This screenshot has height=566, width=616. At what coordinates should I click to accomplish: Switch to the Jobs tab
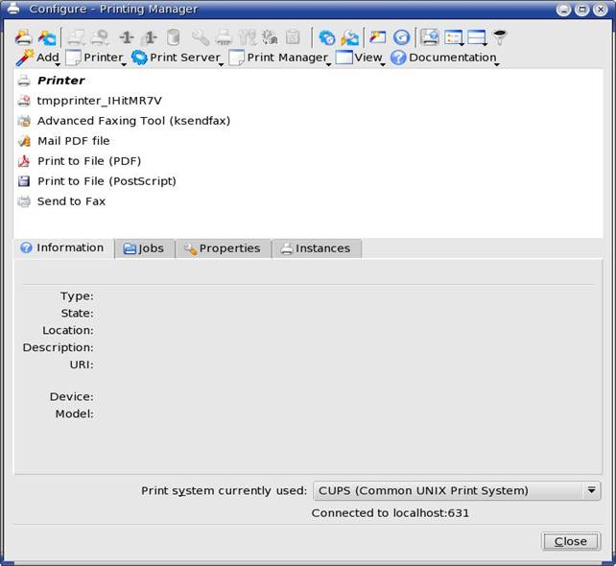coord(144,248)
